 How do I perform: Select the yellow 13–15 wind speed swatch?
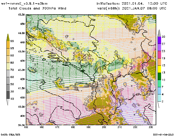click(159, 69)
